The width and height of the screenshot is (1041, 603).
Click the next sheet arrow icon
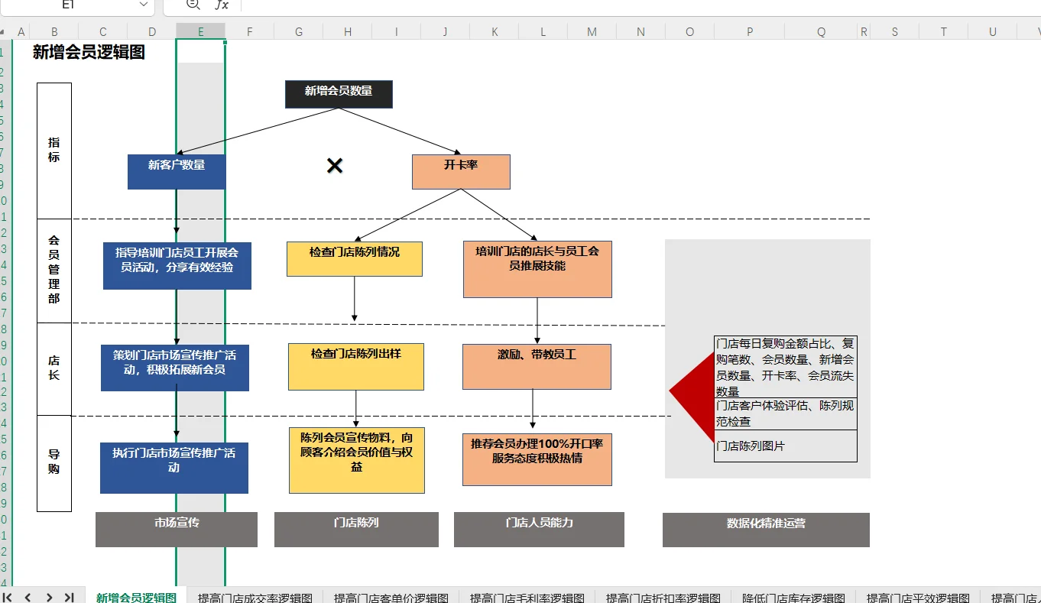coord(48,595)
